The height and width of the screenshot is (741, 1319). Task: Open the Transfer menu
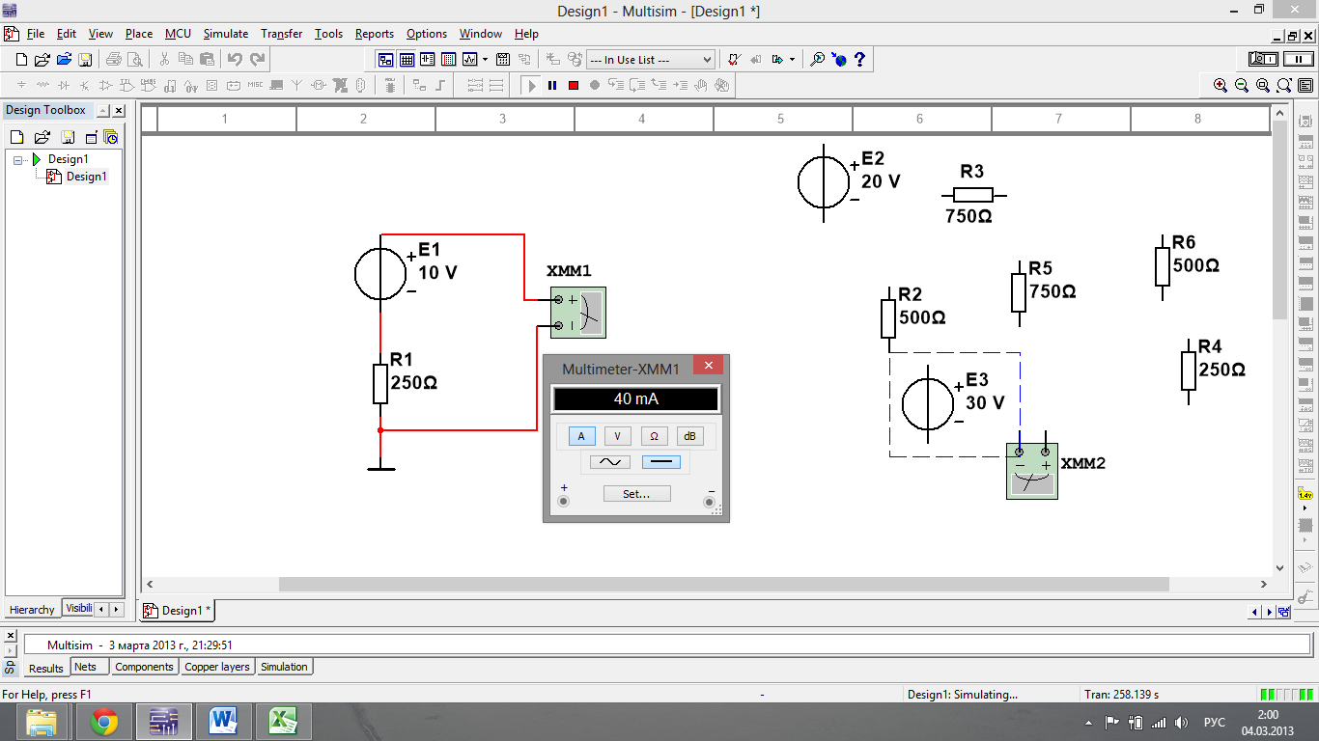pos(282,34)
